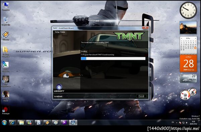Open the purple media player taskbar icon
The width and height of the screenshot is (201, 132).
[x=64, y=123]
